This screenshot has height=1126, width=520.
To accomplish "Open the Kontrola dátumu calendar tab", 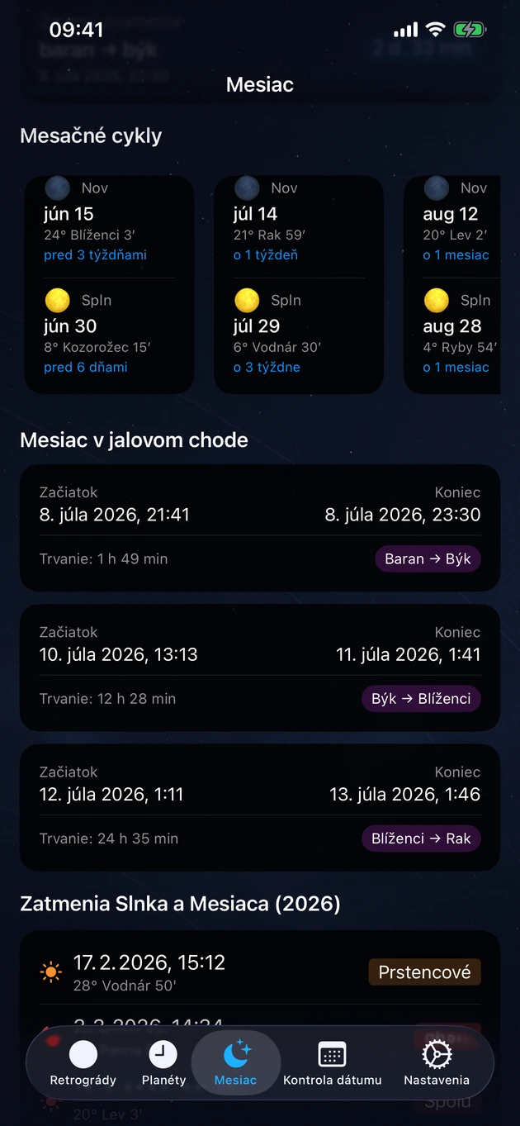I will [x=332, y=1063].
